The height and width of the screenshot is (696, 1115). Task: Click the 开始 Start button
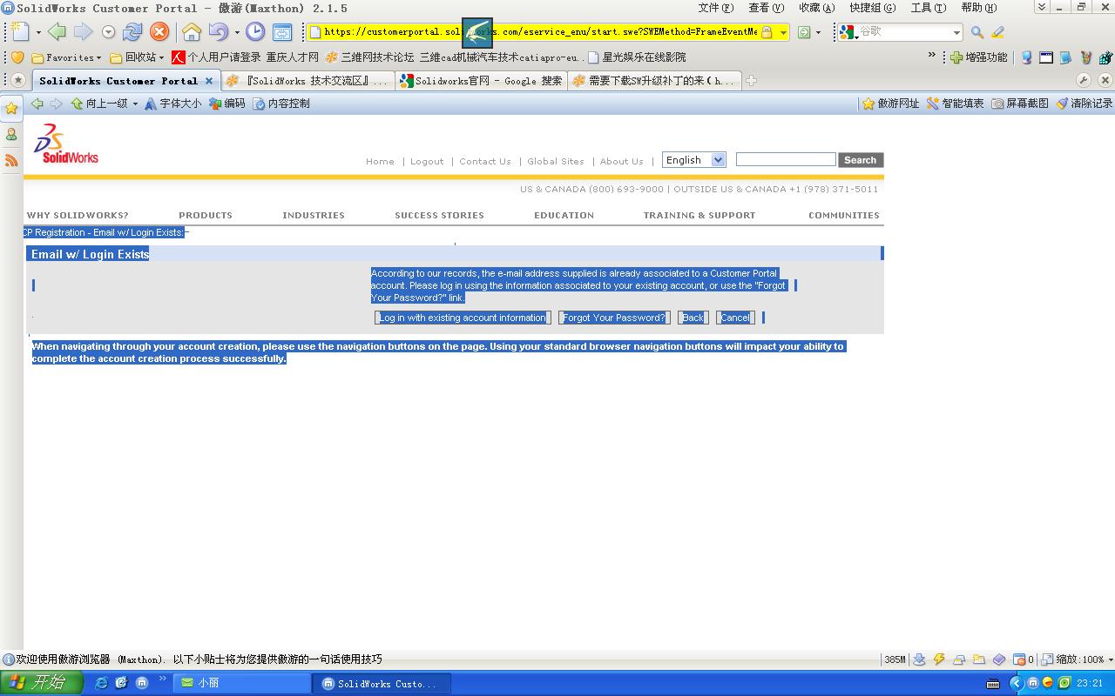coord(41,683)
